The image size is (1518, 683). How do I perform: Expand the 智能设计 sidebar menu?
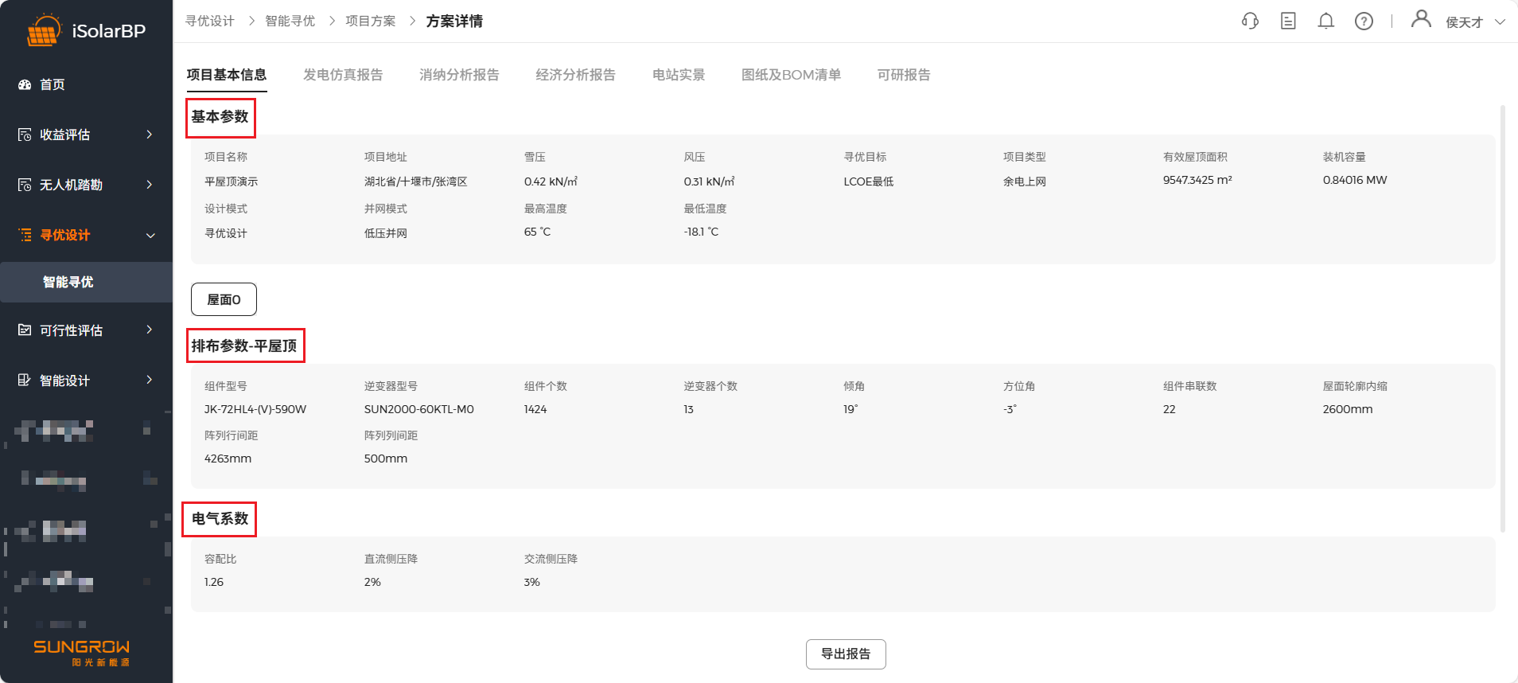pyautogui.click(x=86, y=381)
